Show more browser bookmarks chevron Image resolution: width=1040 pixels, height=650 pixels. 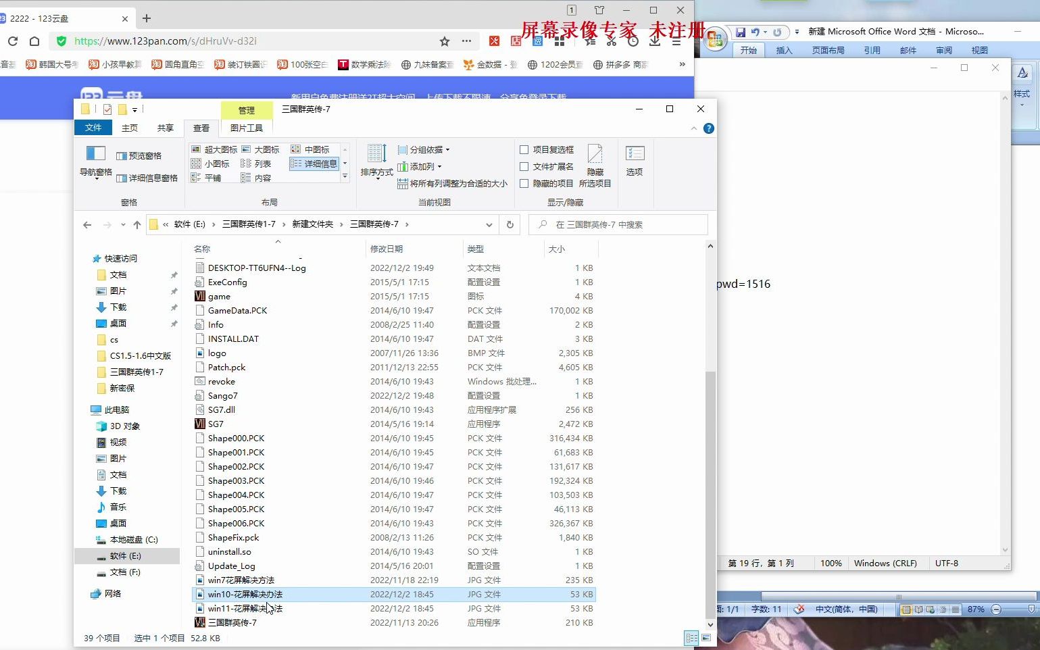pyautogui.click(x=682, y=64)
